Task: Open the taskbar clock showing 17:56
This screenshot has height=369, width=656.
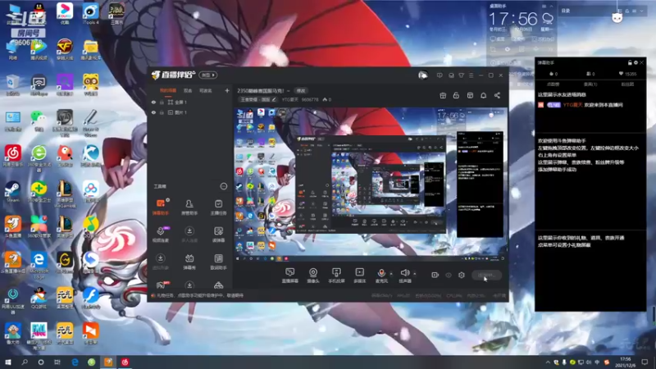Action: tap(626, 362)
